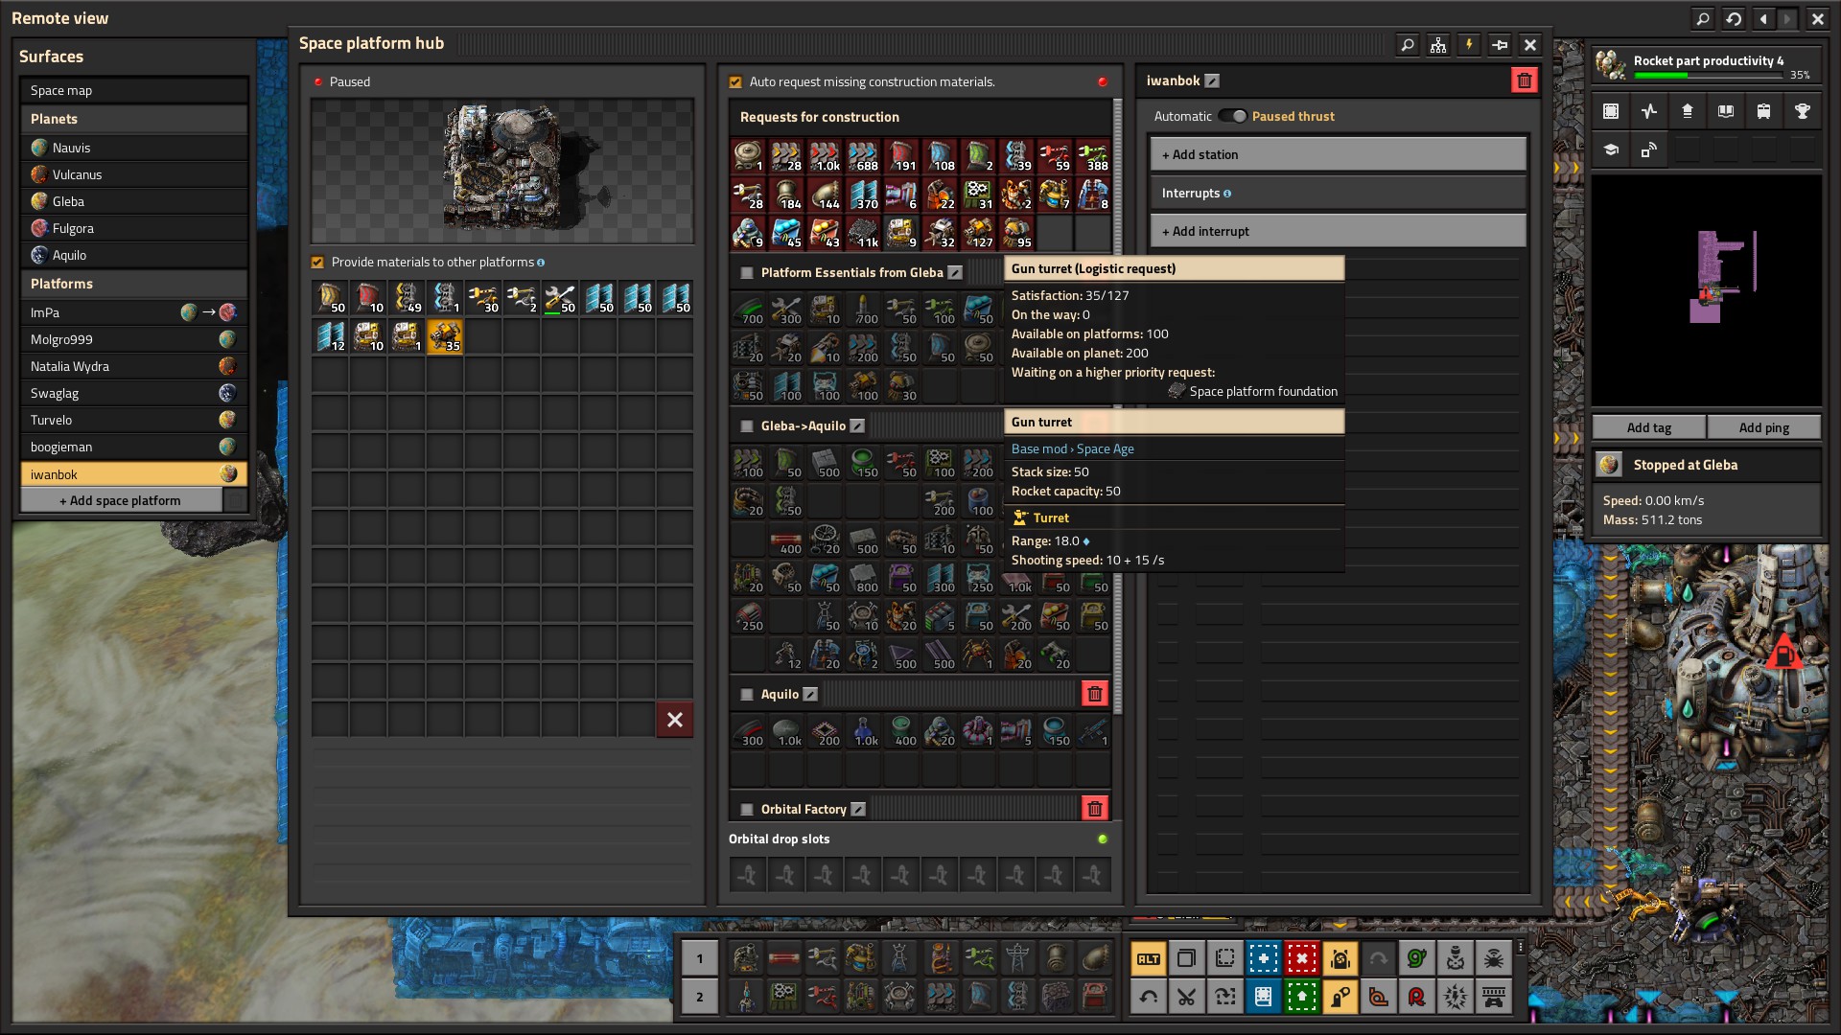
Task: Create a new blueprint with blue plus tool
Action: pyautogui.click(x=1264, y=958)
